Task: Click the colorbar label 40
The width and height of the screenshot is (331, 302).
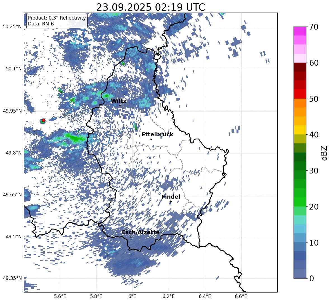Action: 314,135
